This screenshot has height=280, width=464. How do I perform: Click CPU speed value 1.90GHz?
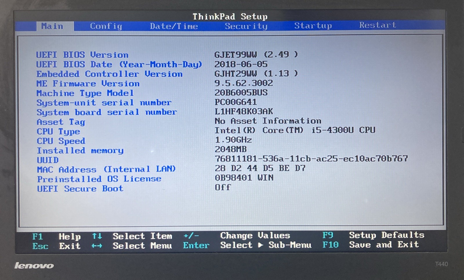pos(233,140)
